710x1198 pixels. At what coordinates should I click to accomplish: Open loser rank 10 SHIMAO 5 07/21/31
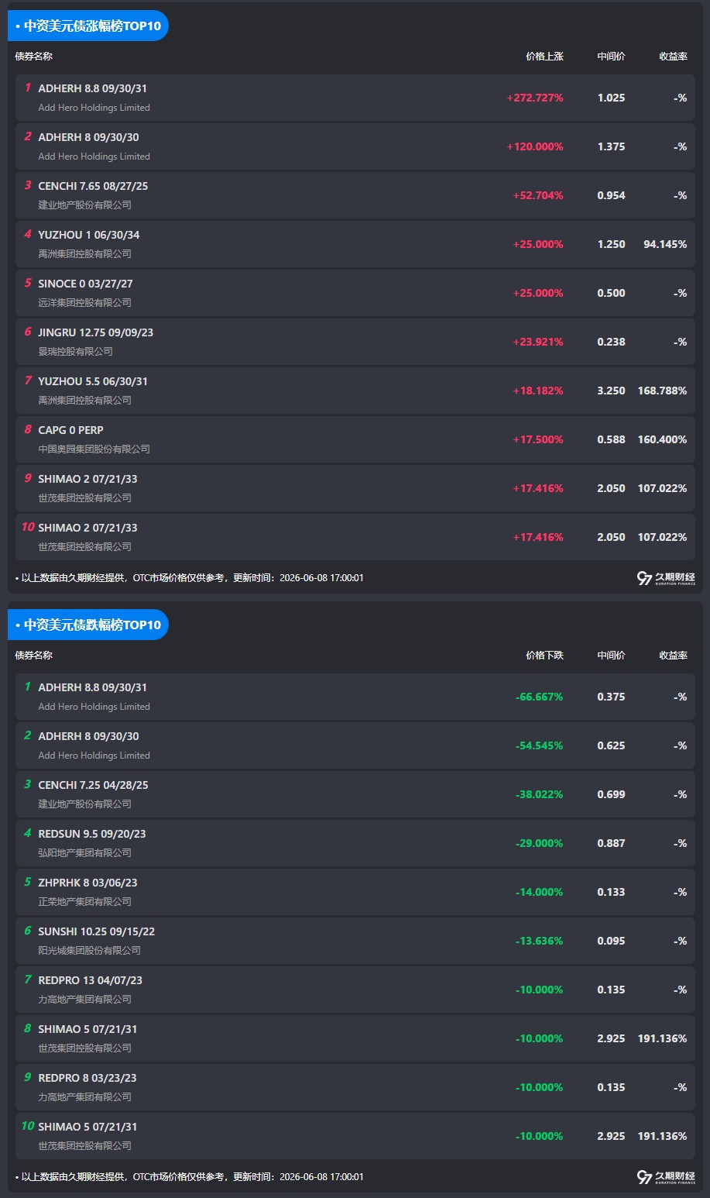355,1136
